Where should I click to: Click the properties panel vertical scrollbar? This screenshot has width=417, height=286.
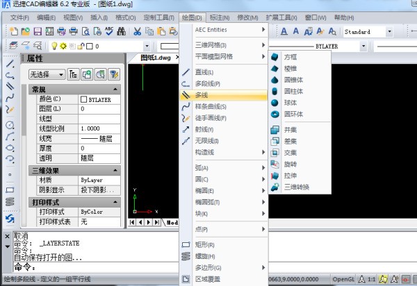[24, 155]
